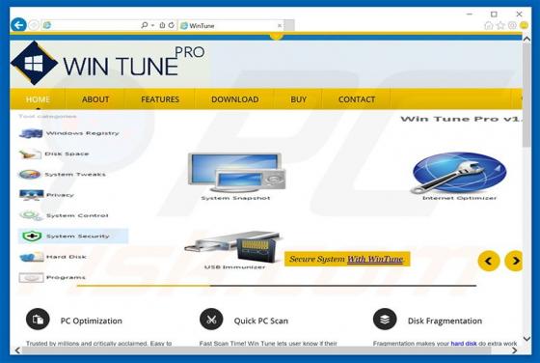Click the Win Tune Pro diamond logo
The image size is (540, 363).
pos(34,63)
